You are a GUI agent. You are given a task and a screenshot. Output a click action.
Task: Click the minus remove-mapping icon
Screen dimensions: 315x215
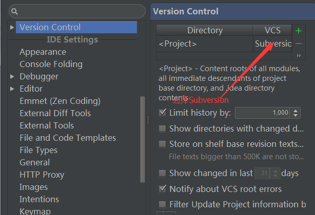(299, 44)
